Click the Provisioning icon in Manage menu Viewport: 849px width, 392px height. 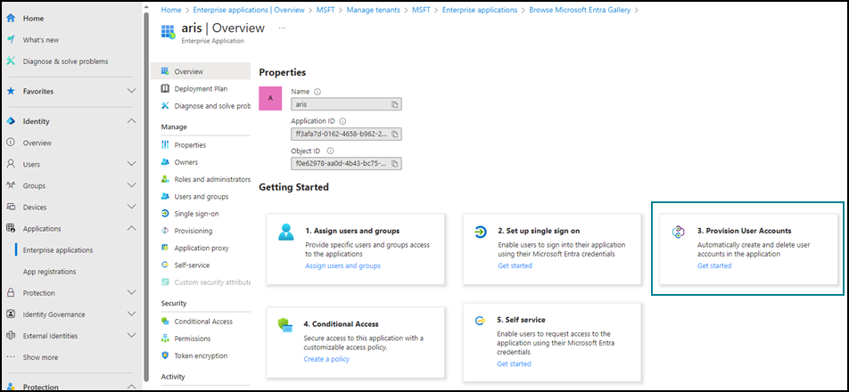pyautogui.click(x=165, y=231)
